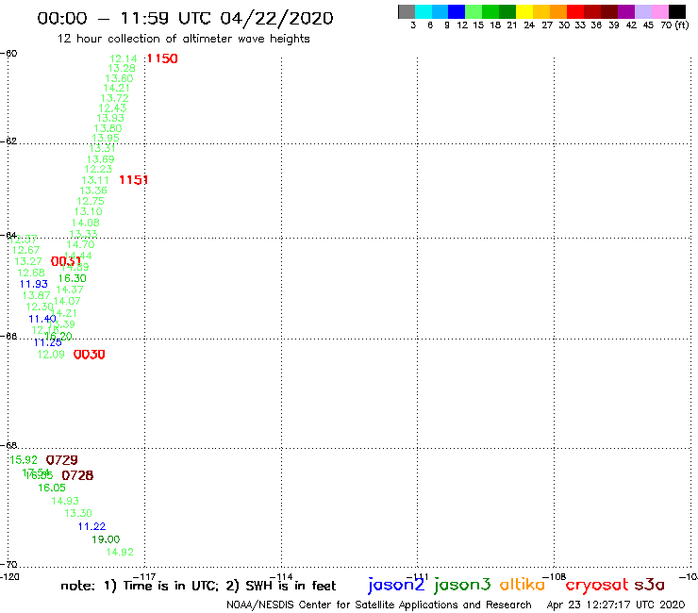Click the bright red swatch in the color scale
The width and height of the screenshot is (698, 613).
575,11
